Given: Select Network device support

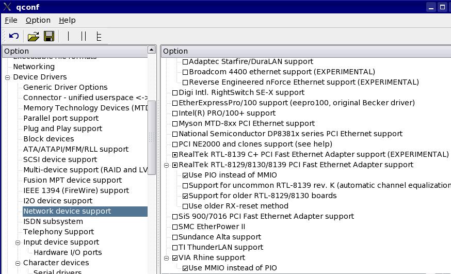Looking at the screenshot, I should click(85, 212).
